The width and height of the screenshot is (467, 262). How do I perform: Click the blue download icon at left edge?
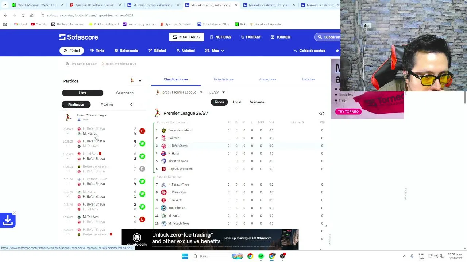click(x=8, y=220)
